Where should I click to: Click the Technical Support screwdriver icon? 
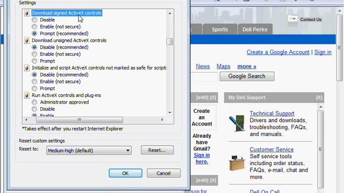point(236,123)
